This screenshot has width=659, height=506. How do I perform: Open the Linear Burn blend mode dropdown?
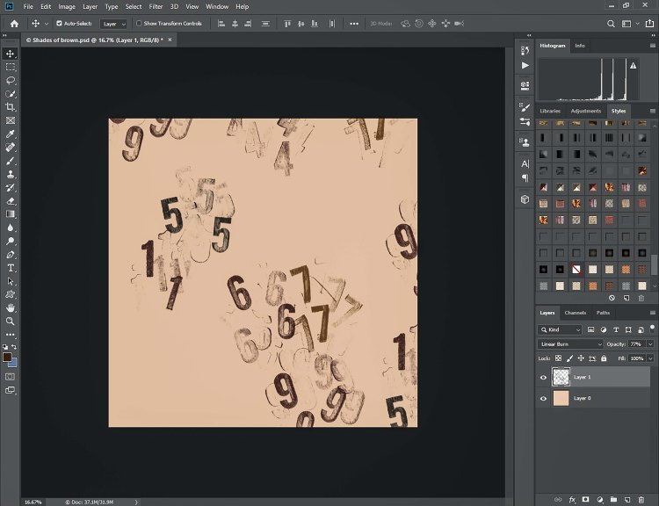tap(570, 344)
